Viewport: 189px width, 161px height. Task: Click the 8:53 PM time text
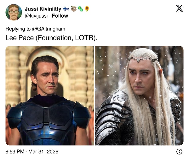(15, 152)
